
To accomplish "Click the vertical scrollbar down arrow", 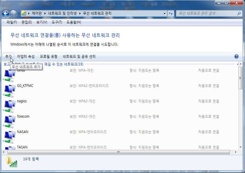I will (240, 147).
